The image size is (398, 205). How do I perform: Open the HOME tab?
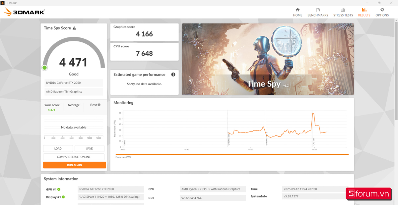[x=298, y=12]
